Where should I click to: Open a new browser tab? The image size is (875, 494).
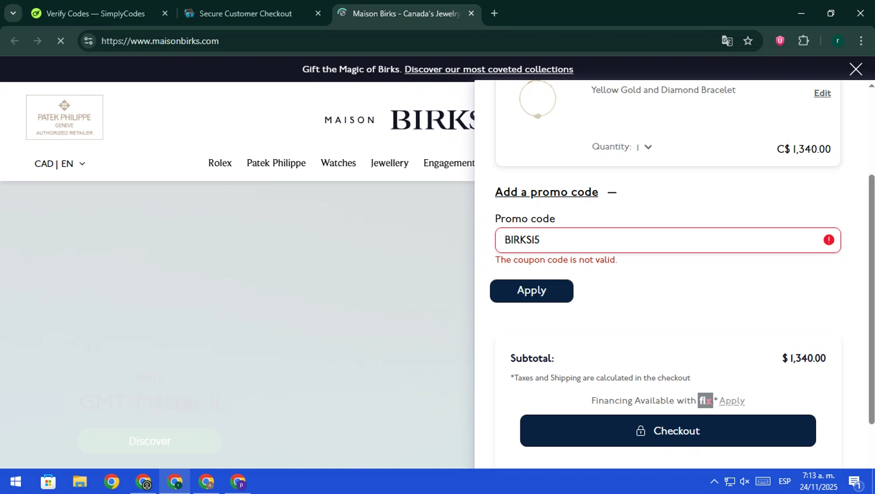coord(494,13)
